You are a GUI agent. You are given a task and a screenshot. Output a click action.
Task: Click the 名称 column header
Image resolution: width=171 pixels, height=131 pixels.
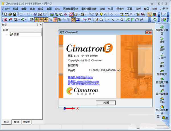[22, 30]
